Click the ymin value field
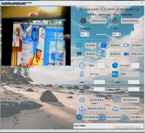 click(134, 82)
